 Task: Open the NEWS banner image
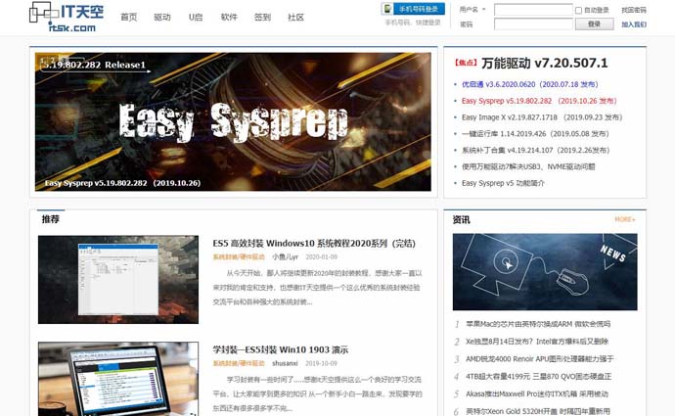[545, 272]
